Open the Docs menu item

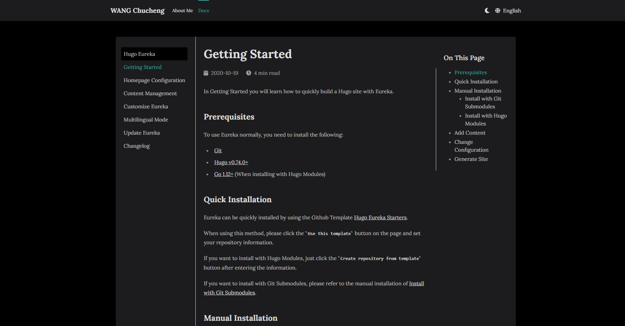point(204,11)
